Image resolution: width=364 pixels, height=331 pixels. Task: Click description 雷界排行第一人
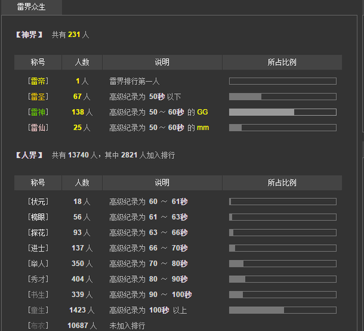click(135, 81)
